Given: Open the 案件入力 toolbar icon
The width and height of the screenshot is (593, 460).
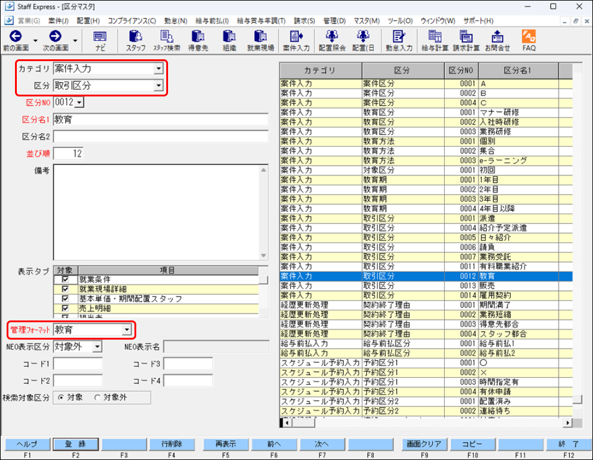Looking at the screenshot, I should pos(296,40).
